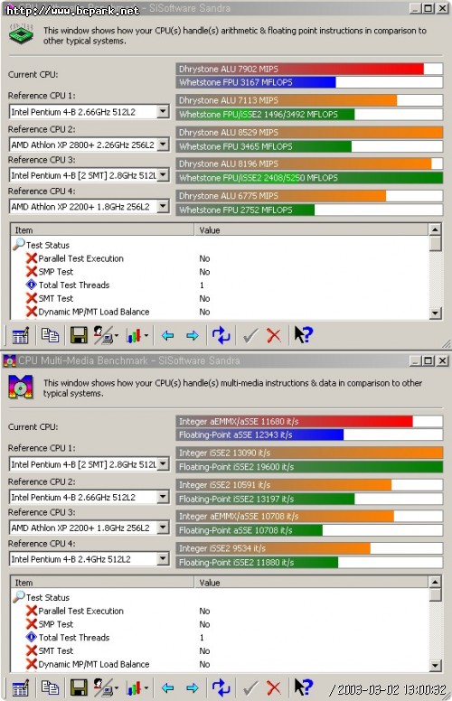Screen dimensions: 452x701
Task: Select SMP Test row in the Arithmetic list
Action: [x=55, y=272]
